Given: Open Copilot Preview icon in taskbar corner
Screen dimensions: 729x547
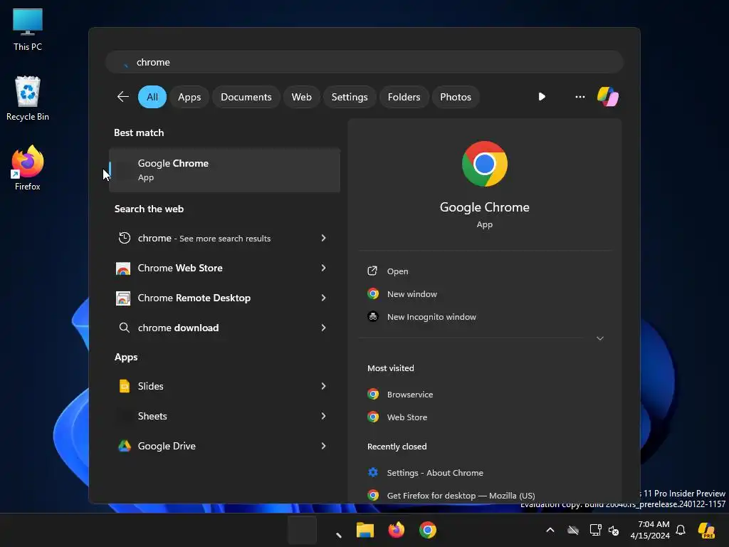Looking at the screenshot, I should point(706,530).
